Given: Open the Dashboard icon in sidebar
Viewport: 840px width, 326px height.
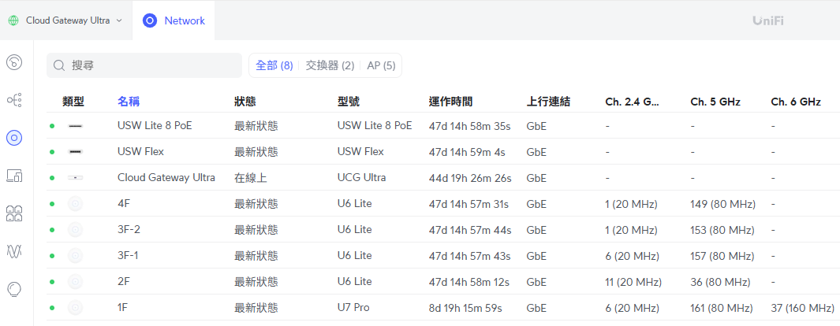Looking at the screenshot, I should 14,62.
